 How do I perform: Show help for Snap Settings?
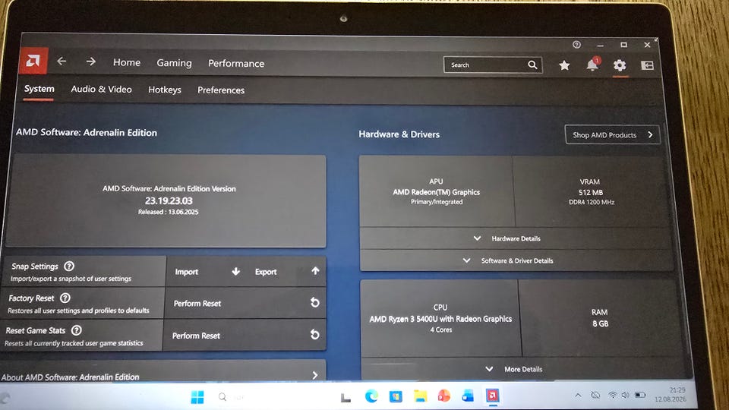(69, 266)
